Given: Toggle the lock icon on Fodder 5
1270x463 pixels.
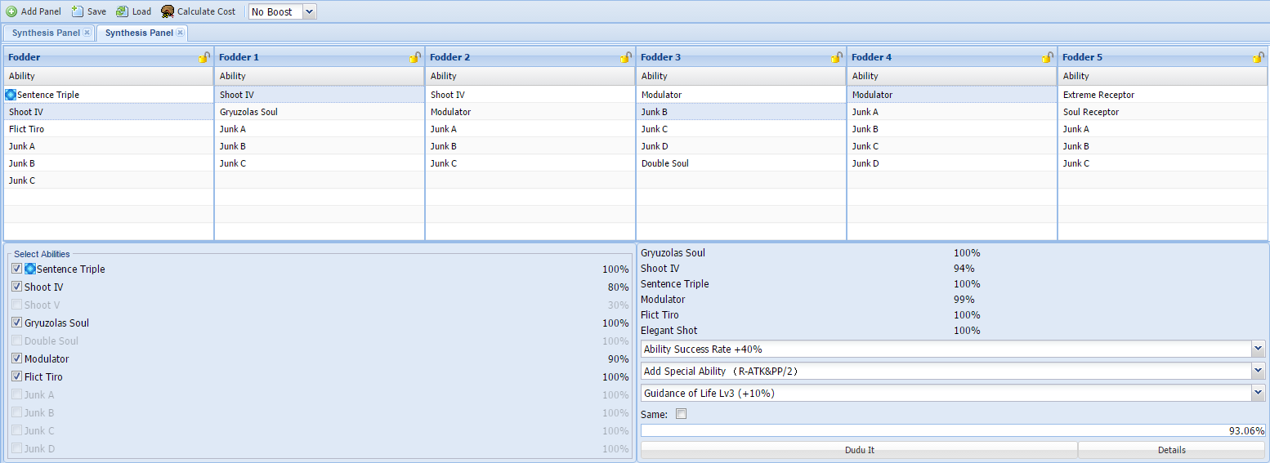Looking at the screenshot, I should [x=1259, y=57].
